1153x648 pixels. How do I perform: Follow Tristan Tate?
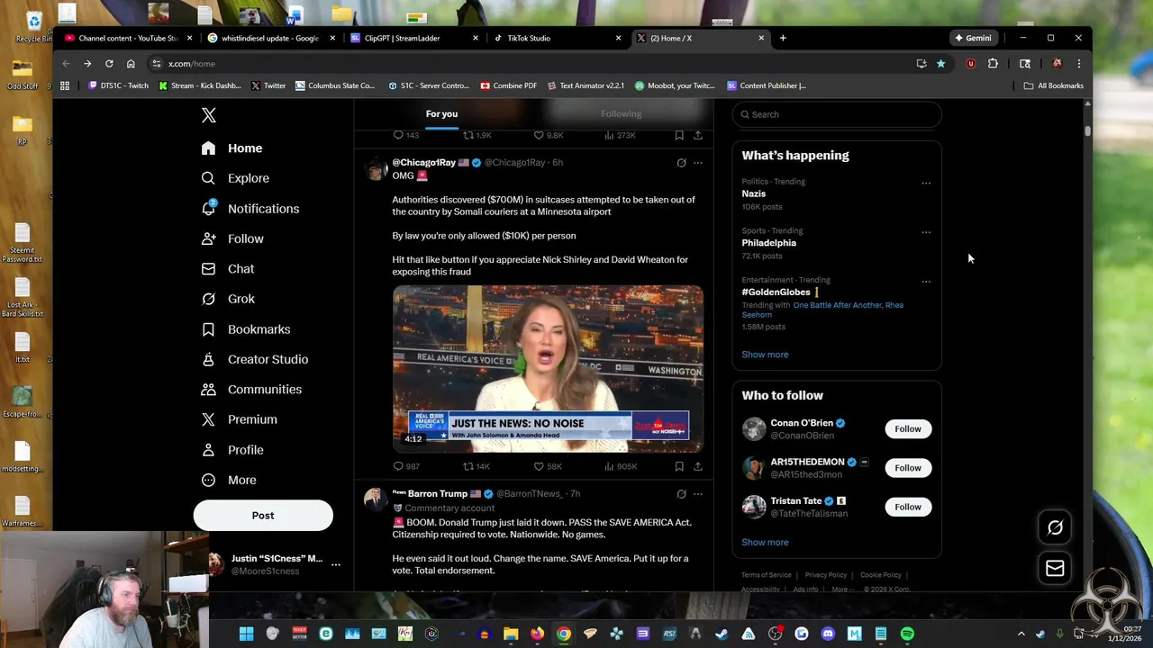click(908, 507)
